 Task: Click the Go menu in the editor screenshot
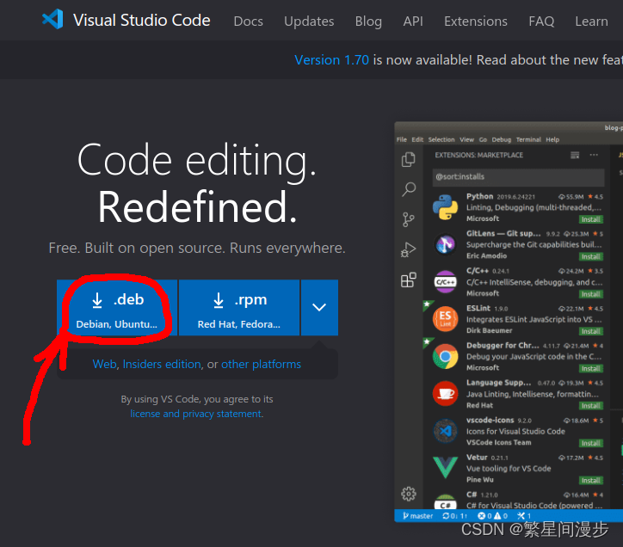point(483,139)
